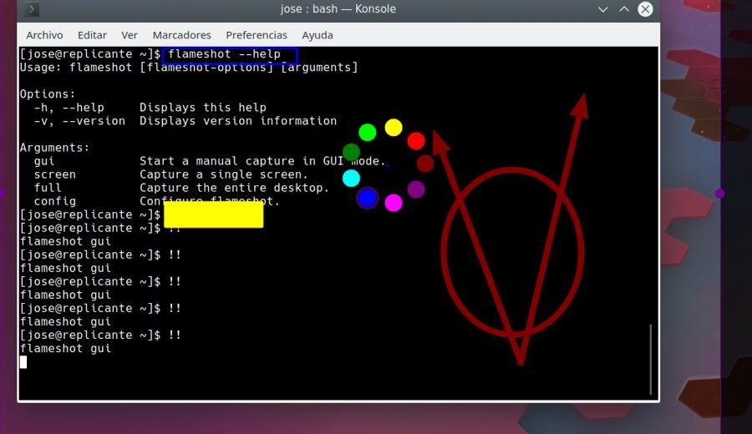Viewport: 752px width, 434px height.
Task: Minimize the Konsole window
Action: [603, 9]
